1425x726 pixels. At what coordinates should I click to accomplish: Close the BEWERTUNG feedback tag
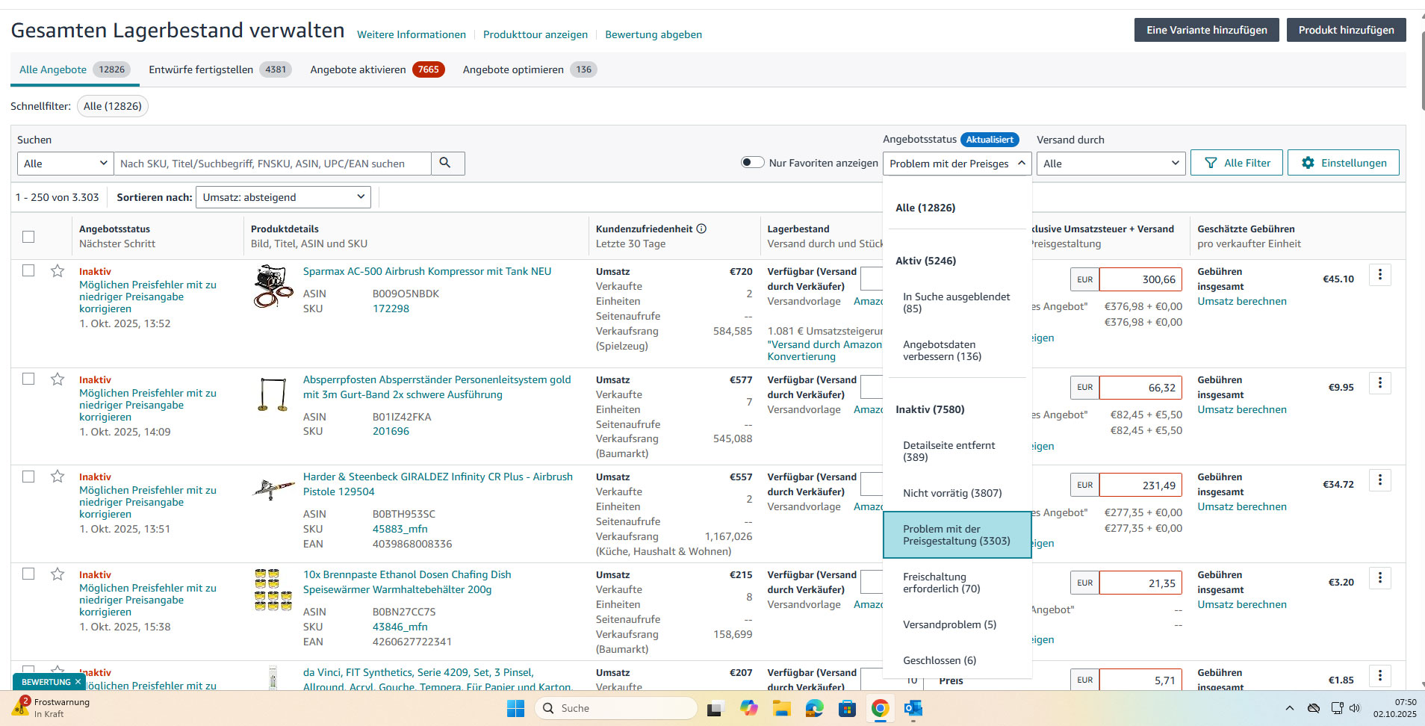tap(78, 682)
